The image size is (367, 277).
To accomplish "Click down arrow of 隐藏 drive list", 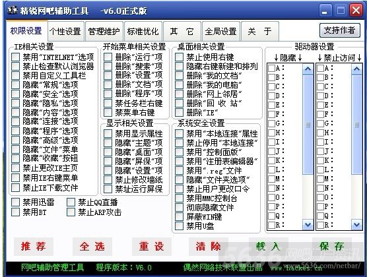I will (x=308, y=225).
